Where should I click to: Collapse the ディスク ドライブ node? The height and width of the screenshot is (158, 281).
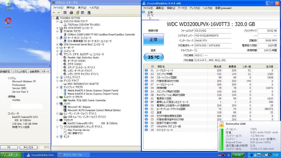point(58,81)
